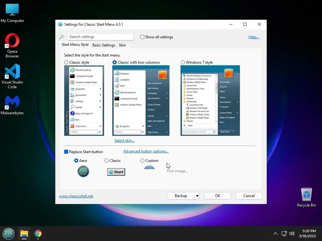Click the Classic style menu preview
The image size is (322, 241).
pyautogui.click(x=84, y=101)
